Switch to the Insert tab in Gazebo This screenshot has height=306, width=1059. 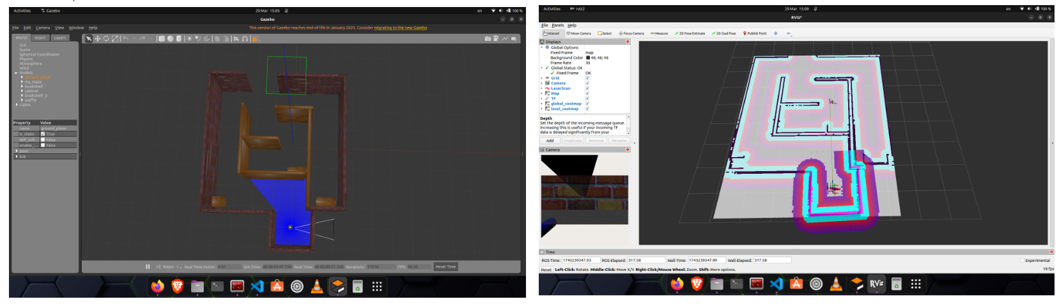pos(40,38)
